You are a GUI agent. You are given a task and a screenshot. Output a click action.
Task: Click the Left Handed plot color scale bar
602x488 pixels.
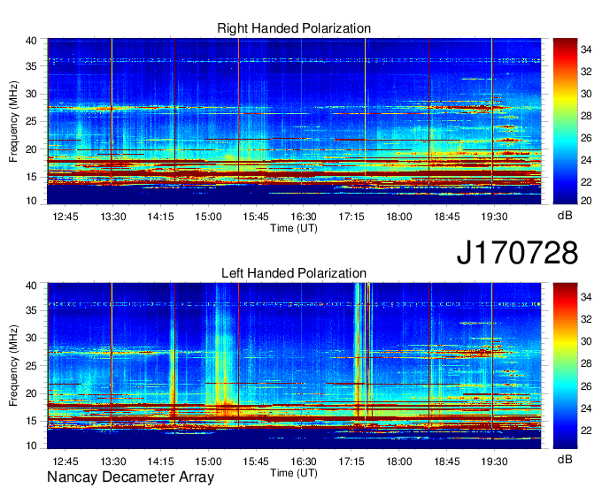tap(565, 366)
